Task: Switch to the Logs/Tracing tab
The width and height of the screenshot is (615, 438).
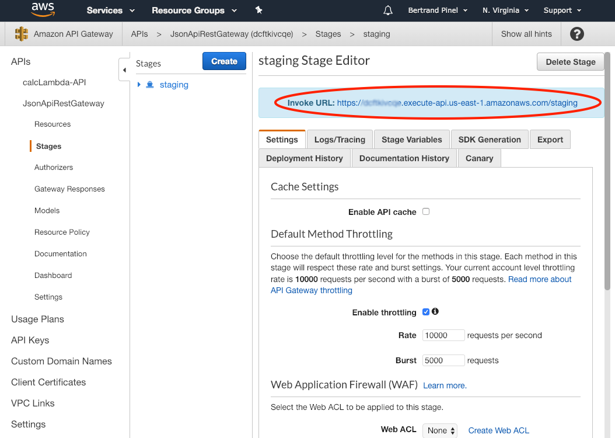Action: pos(340,140)
